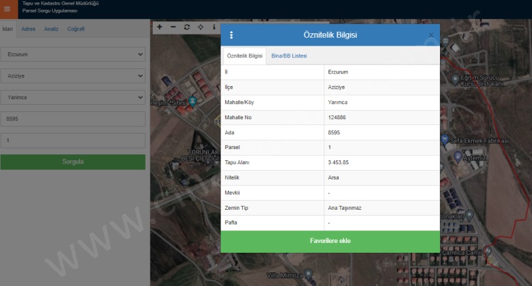
Task: Click the crosshair locate icon
Action: (x=200, y=27)
